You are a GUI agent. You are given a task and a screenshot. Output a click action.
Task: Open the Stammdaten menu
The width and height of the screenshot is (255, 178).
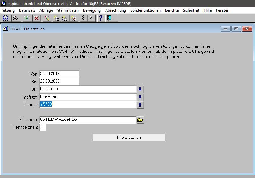point(68,10)
